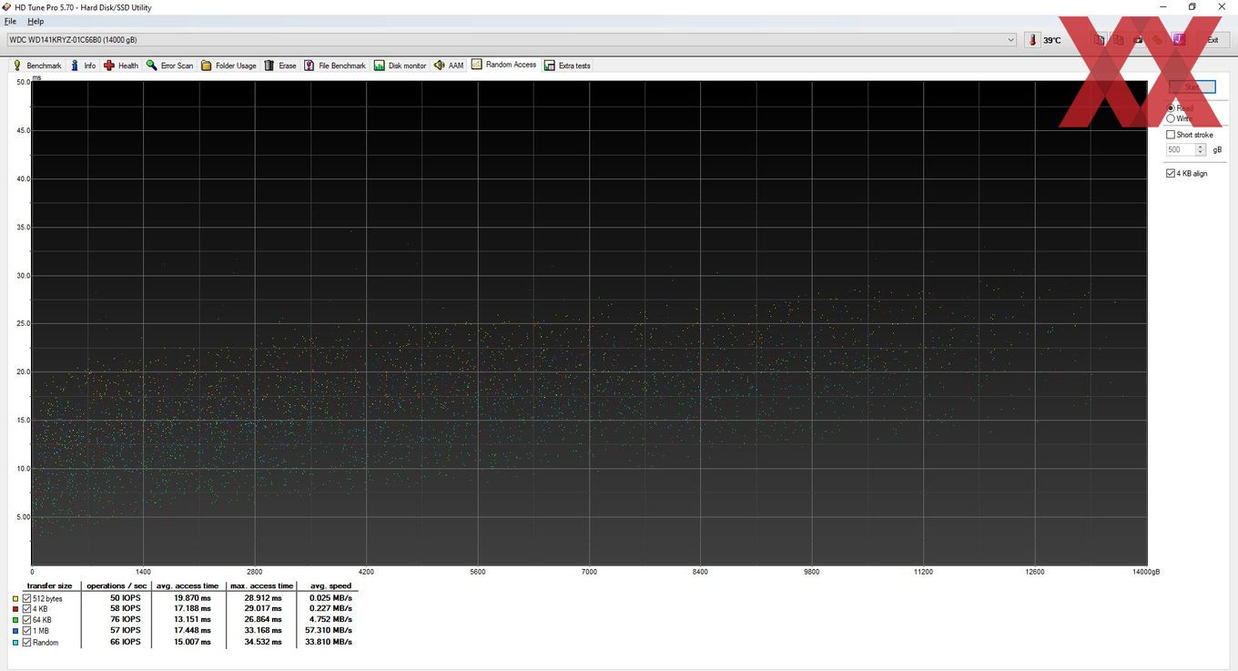This screenshot has height=671, width=1238.
Task: Click the AAM speaker icon
Action: (440, 66)
